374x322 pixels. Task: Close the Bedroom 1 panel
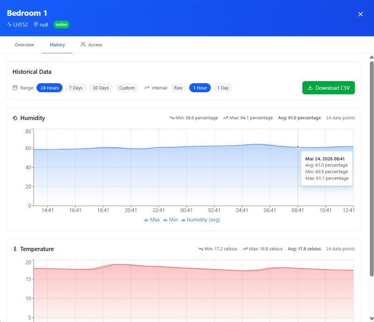[x=360, y=14]
